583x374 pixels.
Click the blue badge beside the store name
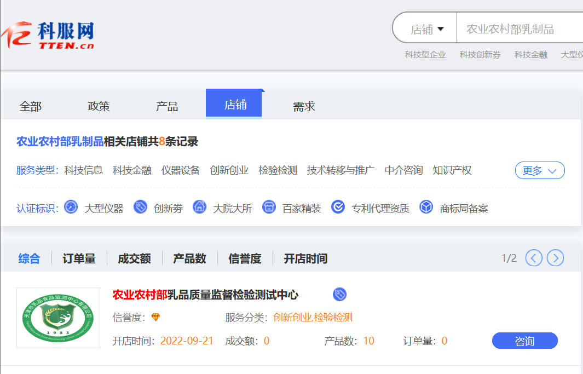click(339, 294)
